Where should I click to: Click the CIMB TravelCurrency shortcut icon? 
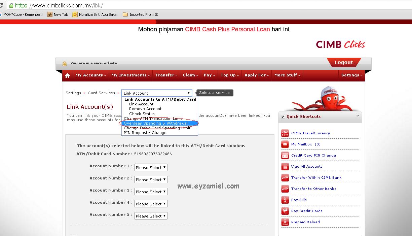coord(285,133)
